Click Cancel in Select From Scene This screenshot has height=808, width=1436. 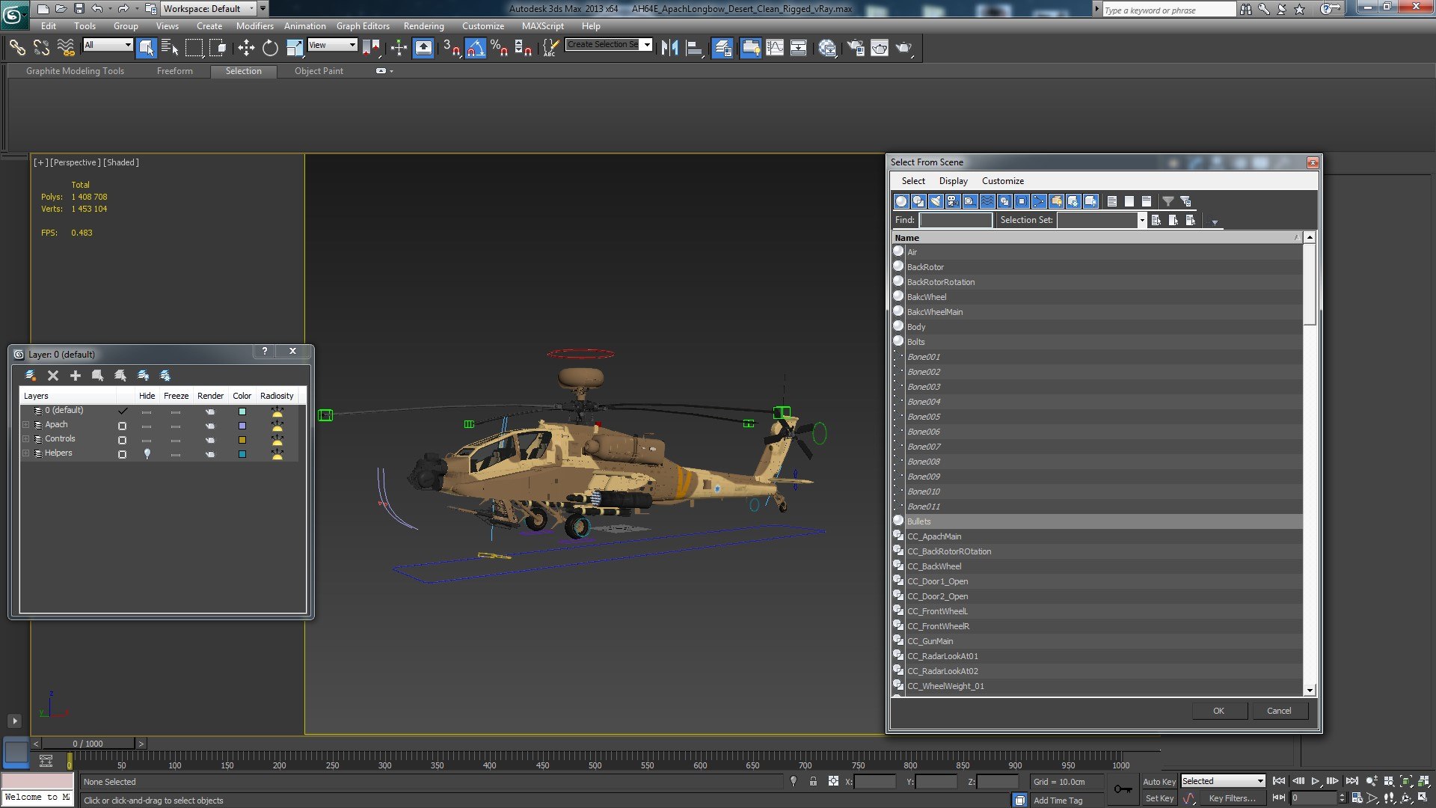coord(1279,711)
